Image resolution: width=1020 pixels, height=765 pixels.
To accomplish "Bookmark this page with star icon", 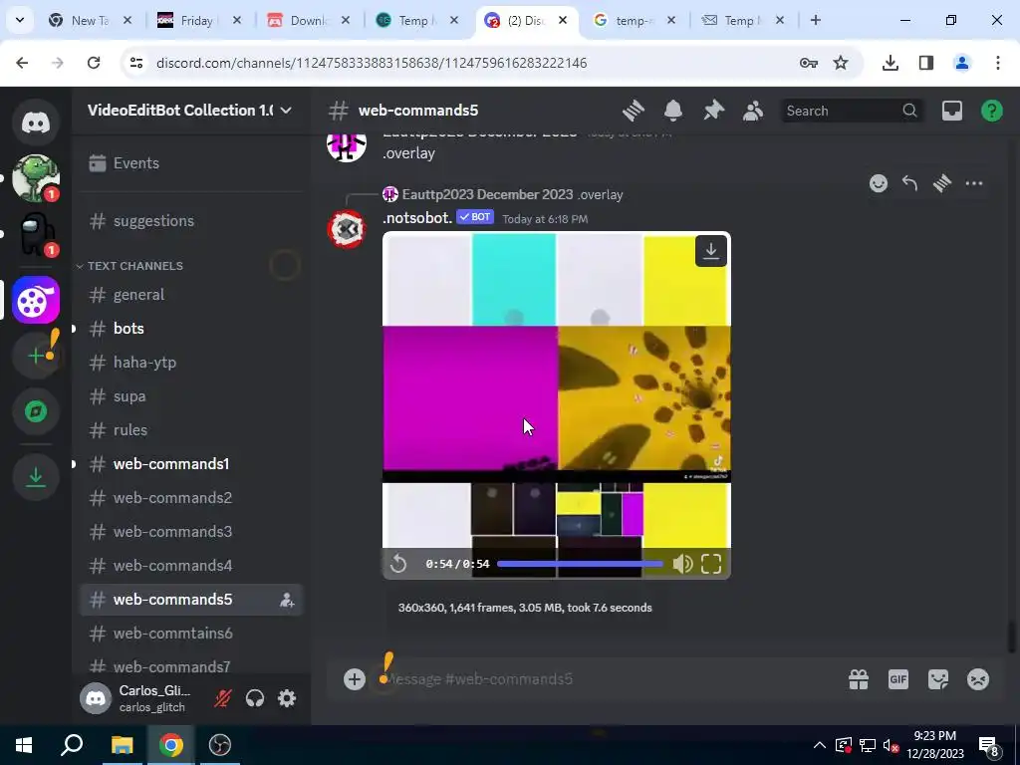I will click(841, 63).
